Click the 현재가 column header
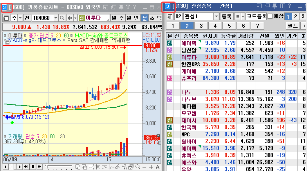This screenshot has width=307, height=171. [210, 36]
